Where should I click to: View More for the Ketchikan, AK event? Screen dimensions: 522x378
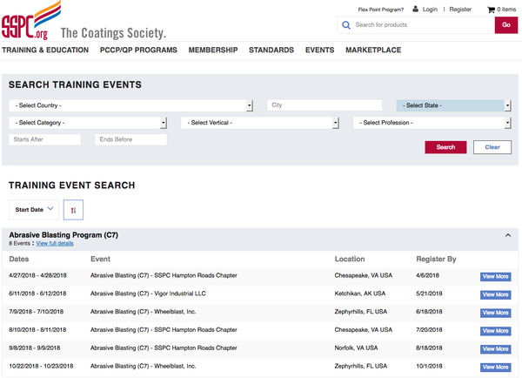coord(495,294)
